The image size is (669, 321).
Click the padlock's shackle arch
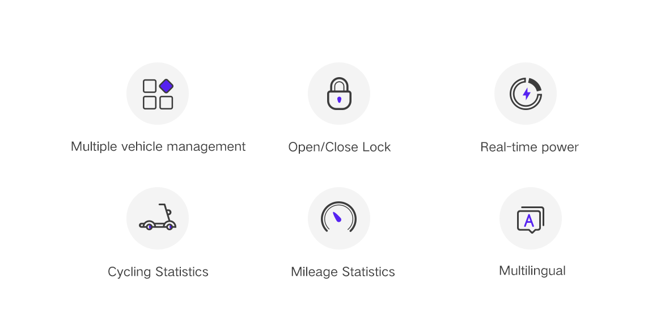click(x=339, y=85)
